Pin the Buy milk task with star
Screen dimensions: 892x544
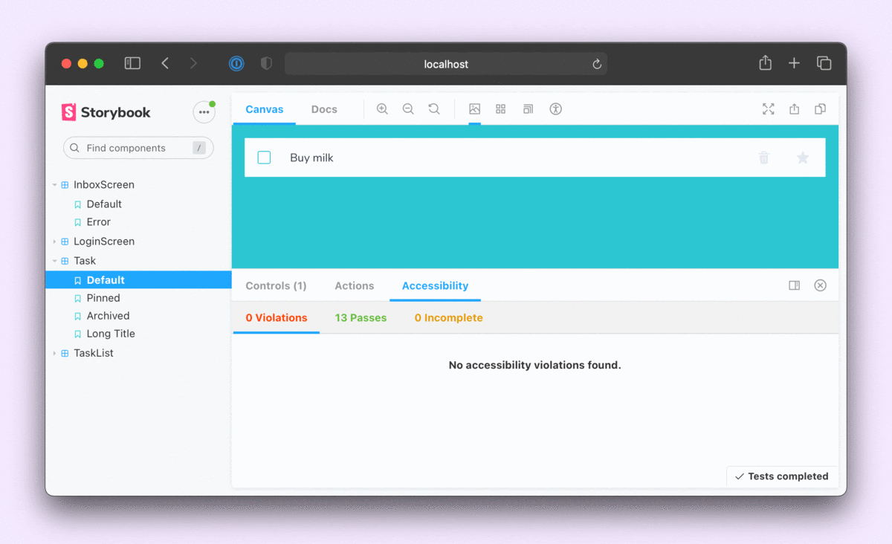pos(802,158)
